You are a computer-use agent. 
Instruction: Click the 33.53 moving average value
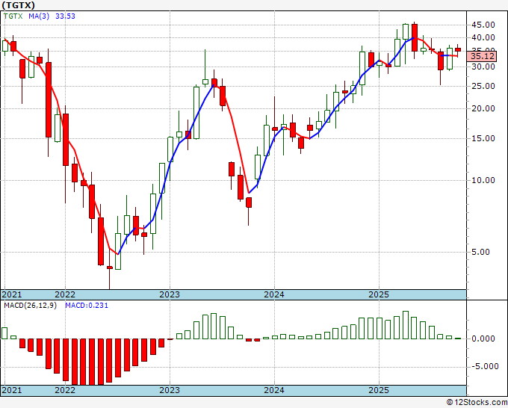[x=66, y=16]
